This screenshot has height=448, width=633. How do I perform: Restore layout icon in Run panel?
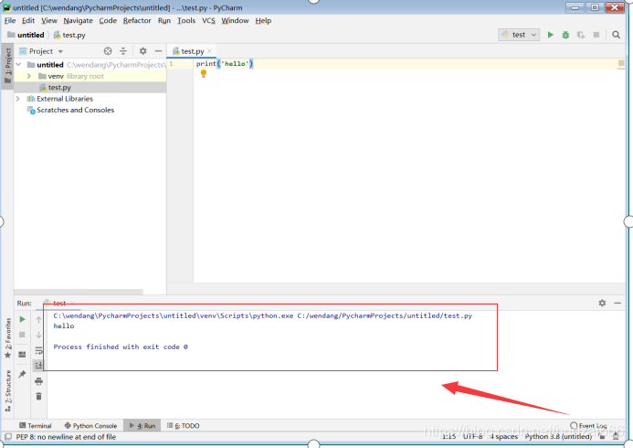click(22, 354)
